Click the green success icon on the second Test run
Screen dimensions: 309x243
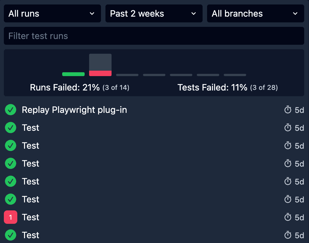click(10, 145)
